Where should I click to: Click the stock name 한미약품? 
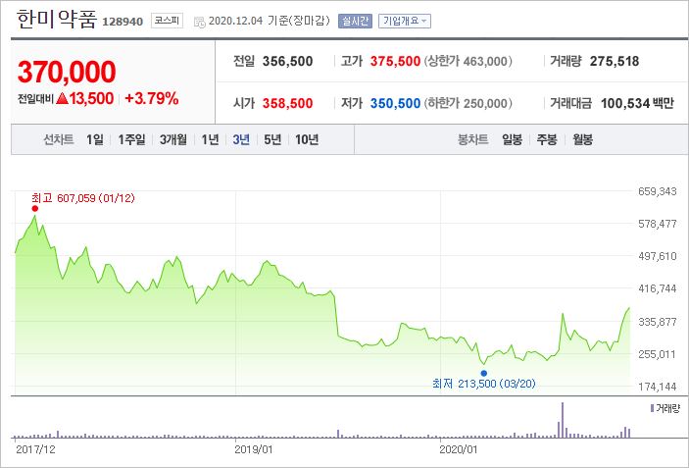point(56,20)
